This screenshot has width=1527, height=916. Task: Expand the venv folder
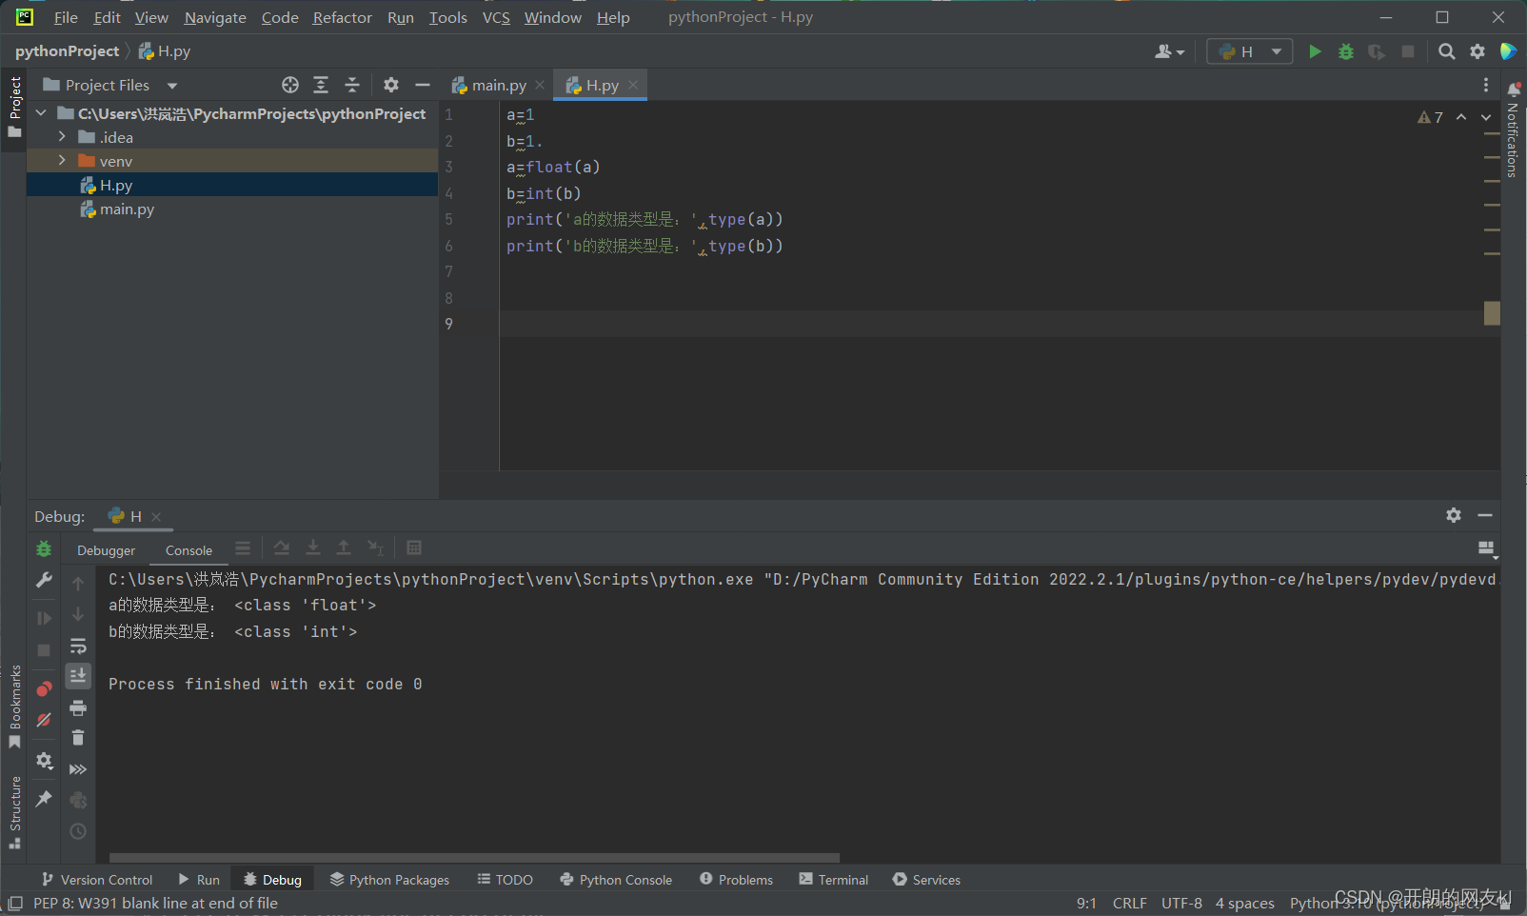62,161
